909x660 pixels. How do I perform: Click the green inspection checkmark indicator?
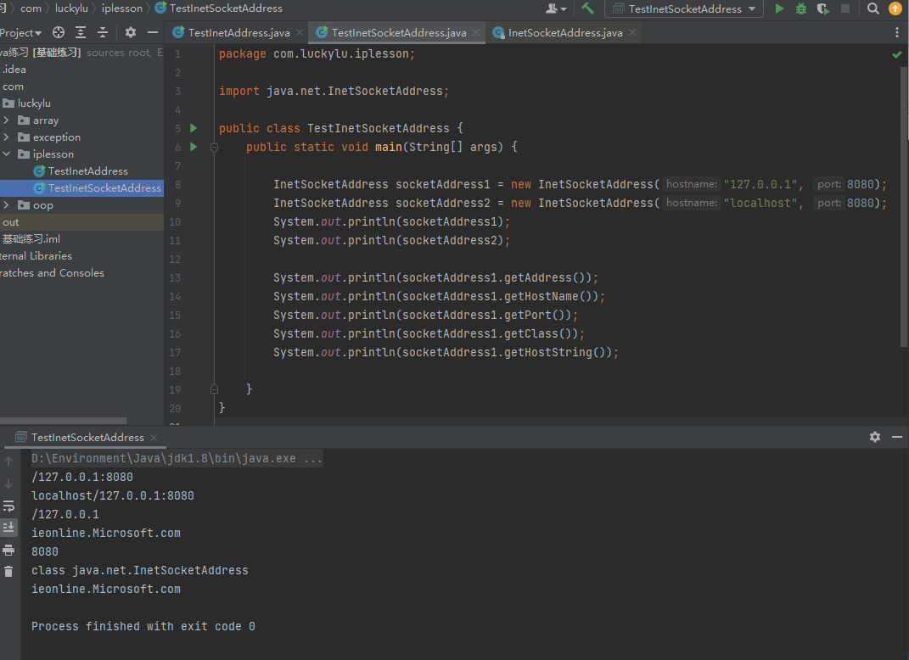(x=897, y=54)
